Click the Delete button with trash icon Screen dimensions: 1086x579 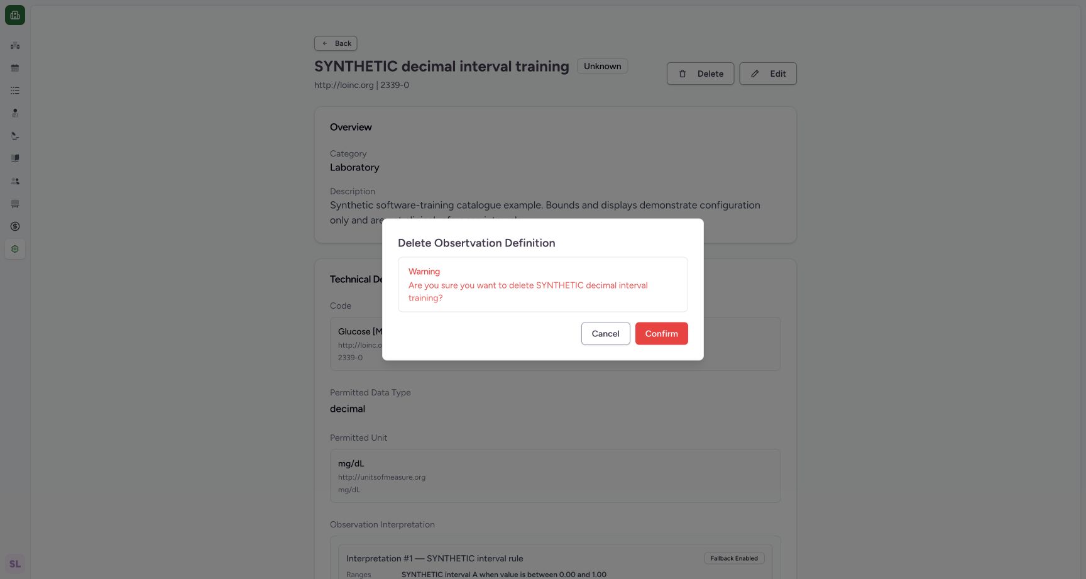700,74
